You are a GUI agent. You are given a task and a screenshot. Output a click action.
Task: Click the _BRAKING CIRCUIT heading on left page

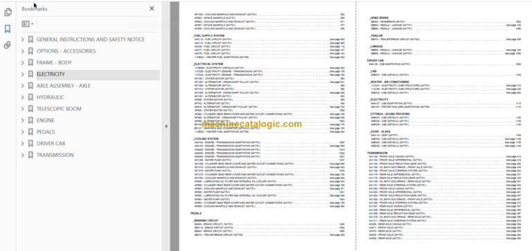tap(206, 221)
